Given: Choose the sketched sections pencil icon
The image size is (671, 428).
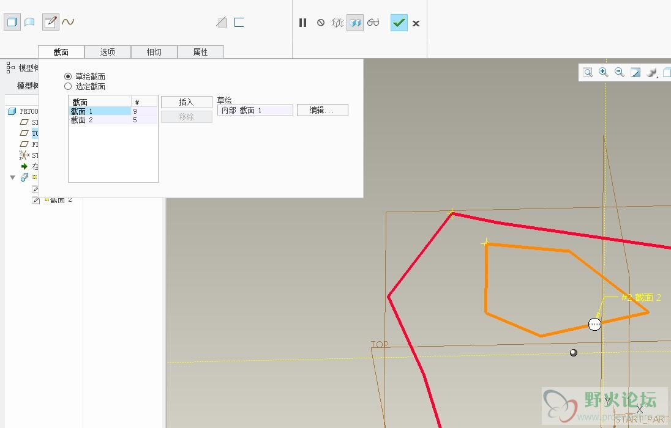Looking at the screenshot, I should [x=50, y=22].
